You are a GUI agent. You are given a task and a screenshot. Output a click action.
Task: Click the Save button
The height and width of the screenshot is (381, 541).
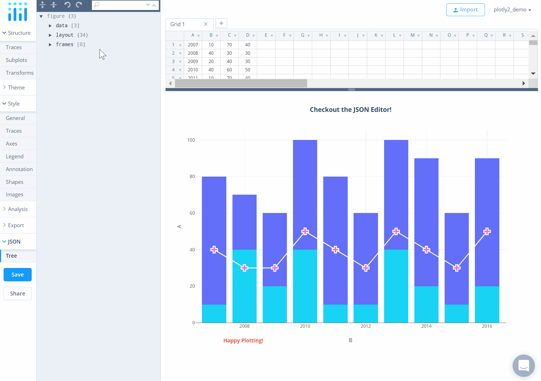17,275
